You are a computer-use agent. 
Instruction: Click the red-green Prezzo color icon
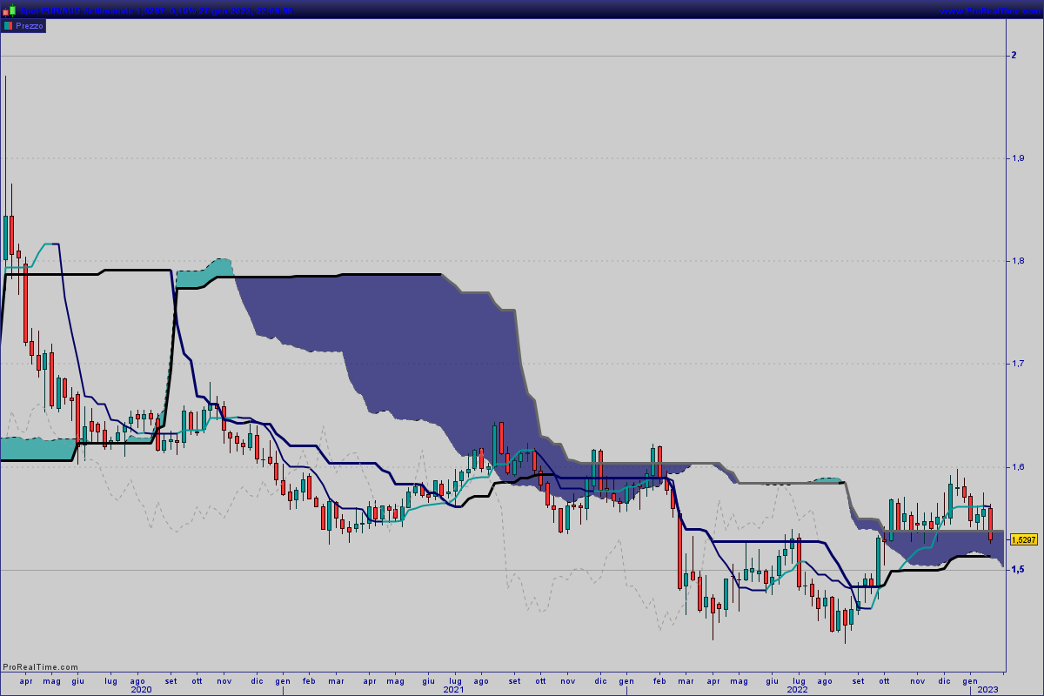pyautogui.click(x=8, y=26)
